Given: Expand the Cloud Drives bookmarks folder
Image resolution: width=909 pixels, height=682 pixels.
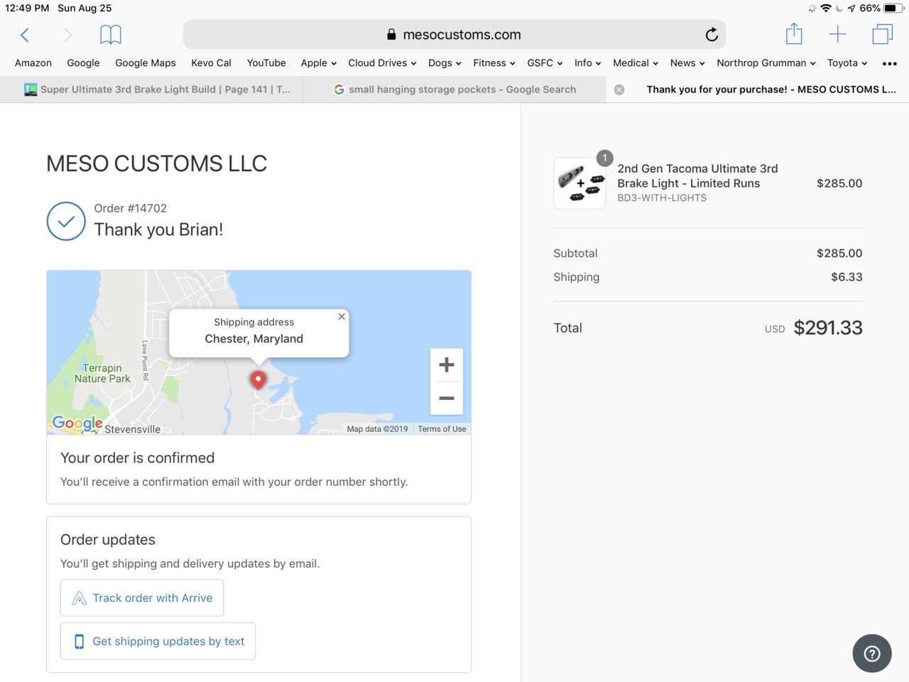Looking at the screenshot, I should [x=382, y=63].
